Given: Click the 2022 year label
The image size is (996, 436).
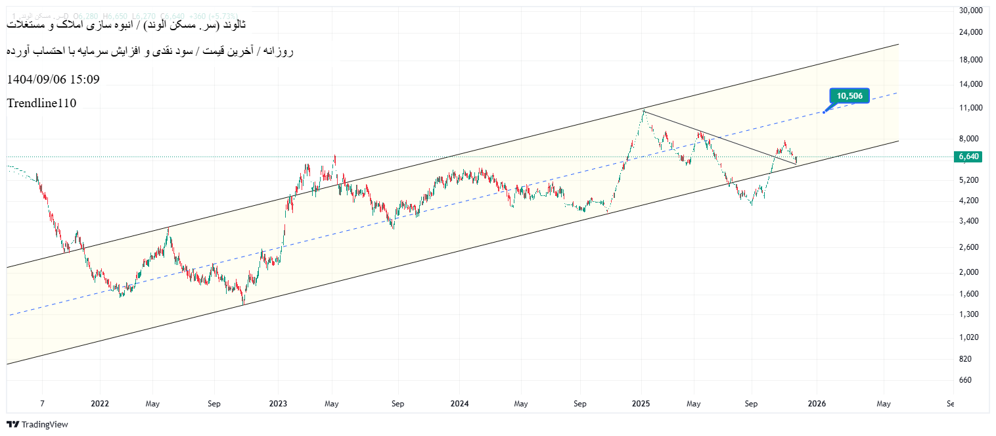Looking at the screenshot, I should pos(99,404).
